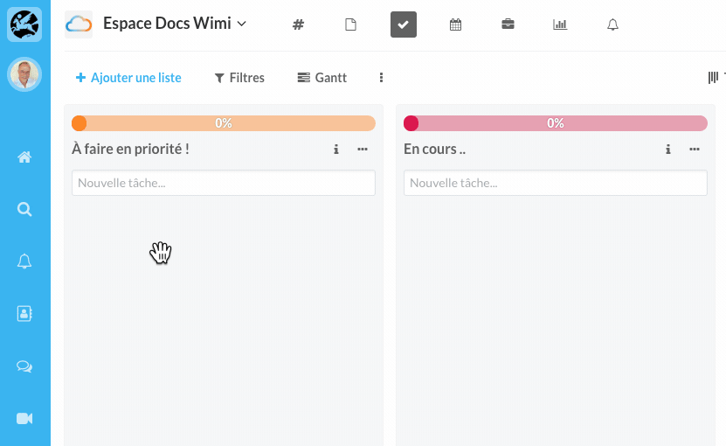Image resolution: width=726 pixels, height=446 pixels.
Task: Switch to the documents tab icon
Action: point(351,24)
